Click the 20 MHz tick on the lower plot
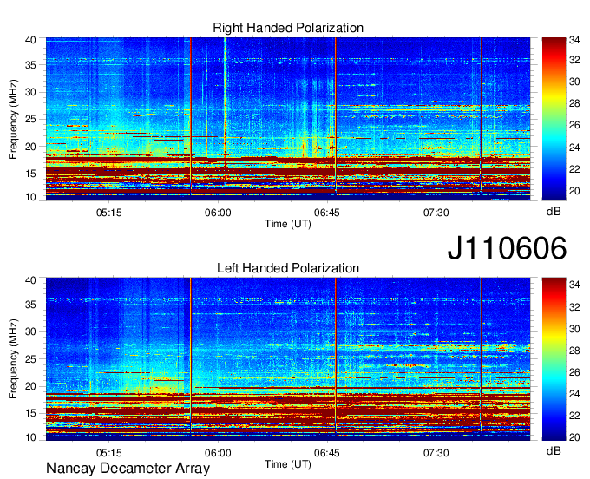The image size is (590, 479). click(30, 386)
